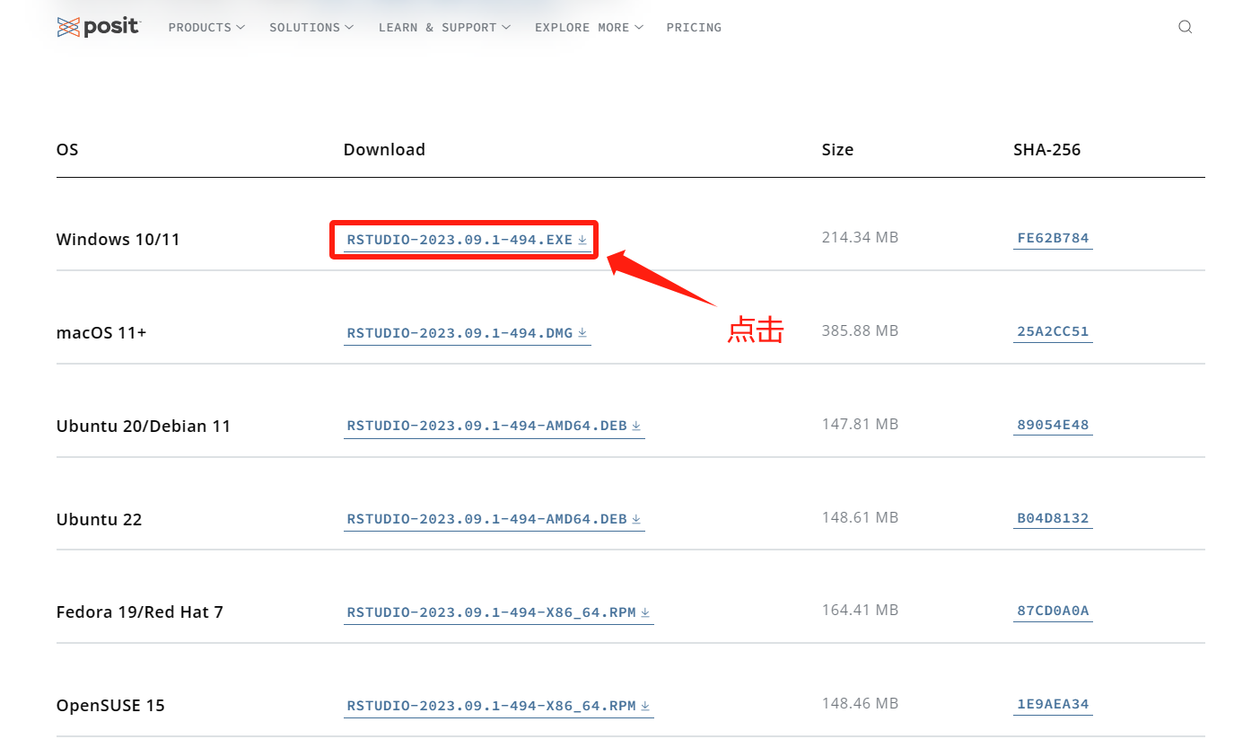Click the 148.46 MB size value

pos(860,703)
